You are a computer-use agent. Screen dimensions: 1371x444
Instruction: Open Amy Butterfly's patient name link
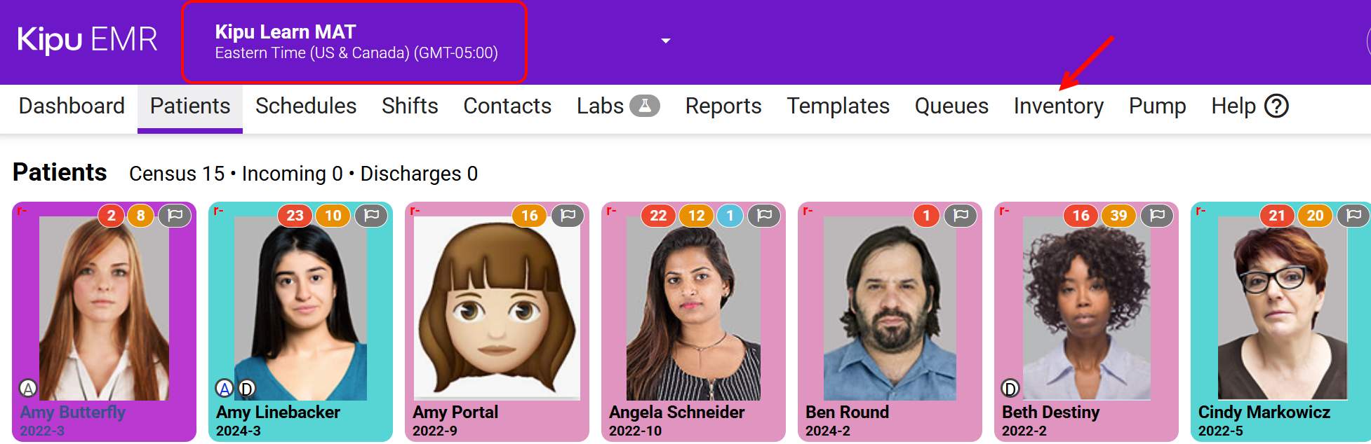73,412
